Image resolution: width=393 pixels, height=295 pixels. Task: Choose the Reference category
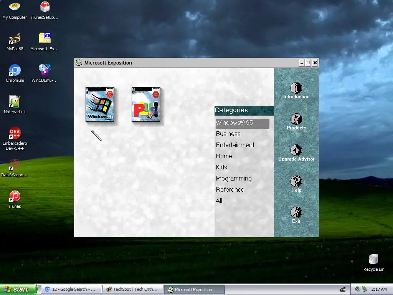click(230, 189)
